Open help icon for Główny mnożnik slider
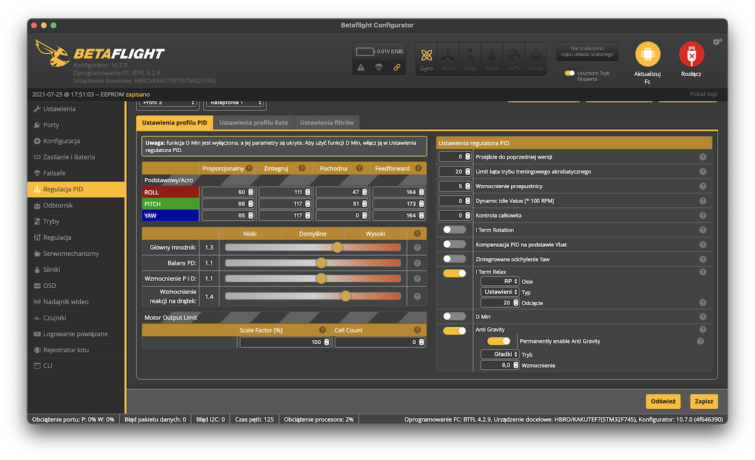This screenshot has height=460, width=755. (417, 247)
